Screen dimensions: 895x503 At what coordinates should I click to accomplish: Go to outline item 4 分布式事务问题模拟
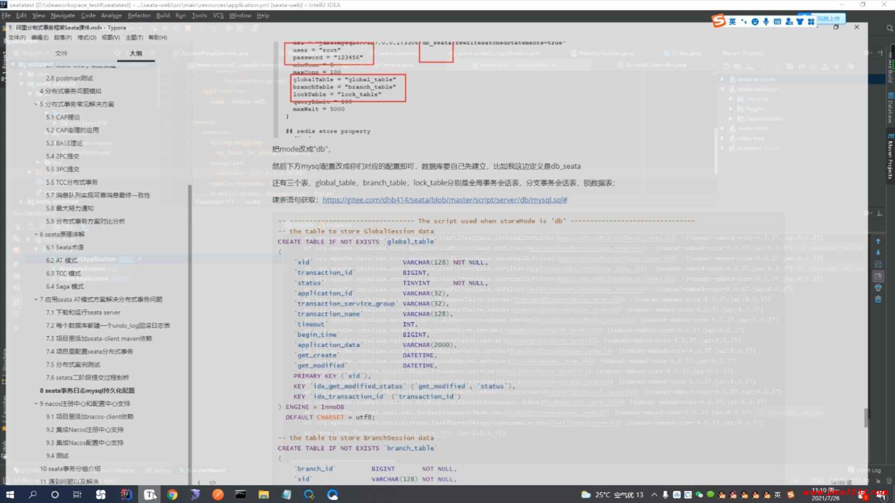pyautogui.click(x=70, y=91)
